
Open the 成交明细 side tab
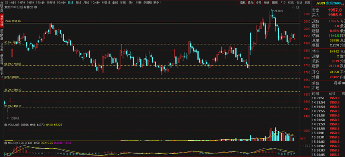point(2,34)
